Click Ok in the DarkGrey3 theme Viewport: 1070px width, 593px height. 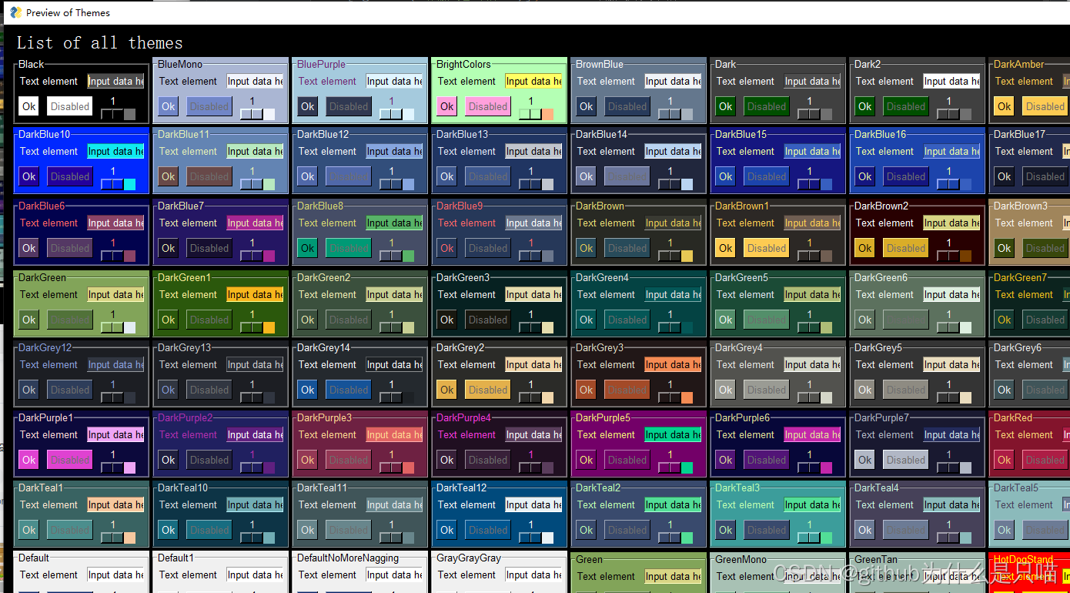click(x=587, y=390)
